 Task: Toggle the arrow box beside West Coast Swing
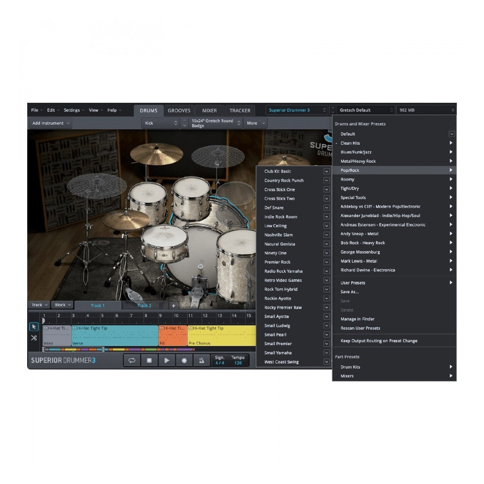pos(326,362)
